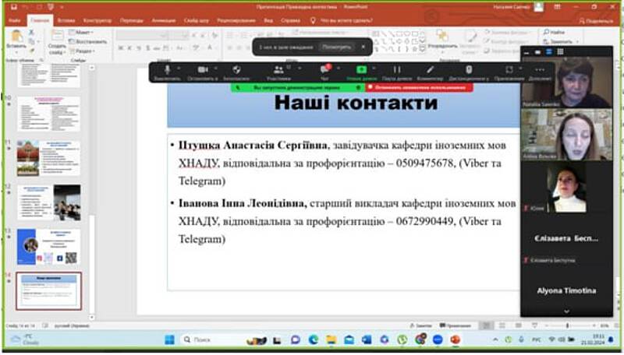Click the slide title Наші контакти

pyautogui.click(x=356, y=104)
